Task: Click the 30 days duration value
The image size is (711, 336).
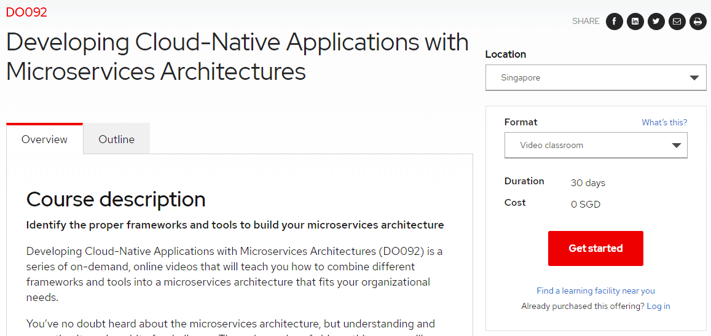Action: (587, 183)
